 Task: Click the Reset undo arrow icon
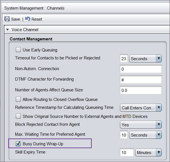(x=28, y=19)
